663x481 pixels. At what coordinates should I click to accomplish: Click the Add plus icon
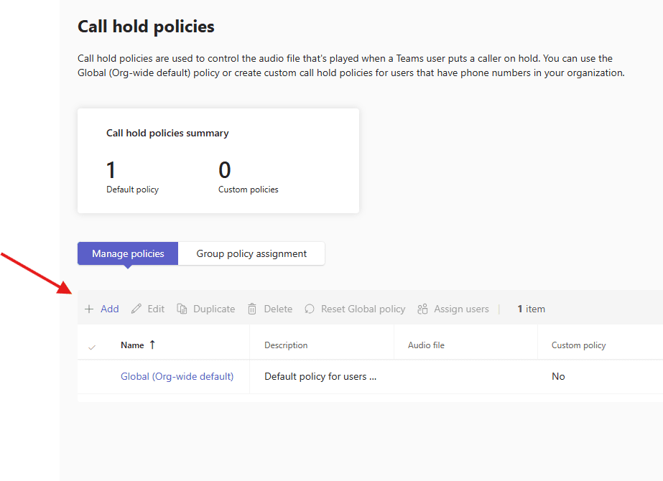(x=89, y=309)
